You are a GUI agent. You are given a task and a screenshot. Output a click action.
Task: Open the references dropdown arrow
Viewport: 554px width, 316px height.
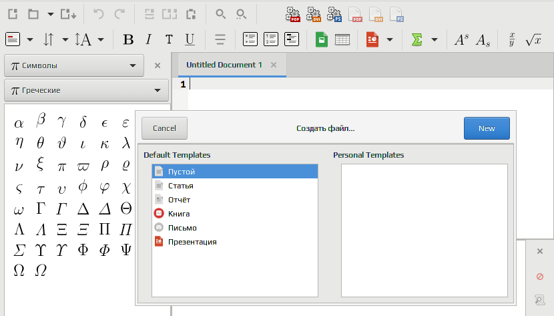click(x=65, y=39)
